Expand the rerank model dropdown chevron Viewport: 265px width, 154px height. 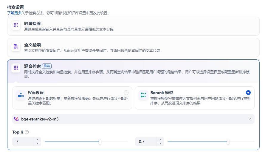(249, 119)
